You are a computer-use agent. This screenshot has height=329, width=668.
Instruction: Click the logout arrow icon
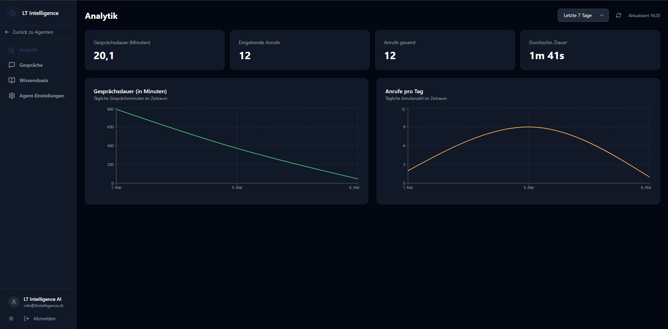[26, 319]
